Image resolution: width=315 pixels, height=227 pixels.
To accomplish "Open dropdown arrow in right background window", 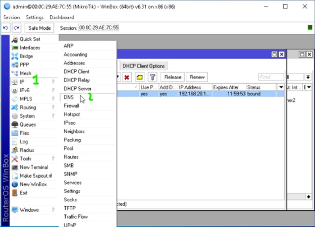I will pos(309,87).
